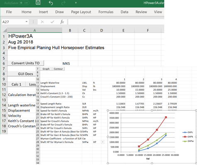The image size is (197, 165).
Task: Select row 1 header
Action: 4,36
